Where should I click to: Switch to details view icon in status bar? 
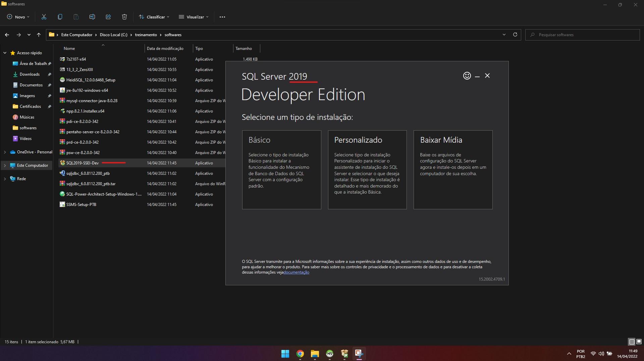pyautogui.click(x=632, y=342)
